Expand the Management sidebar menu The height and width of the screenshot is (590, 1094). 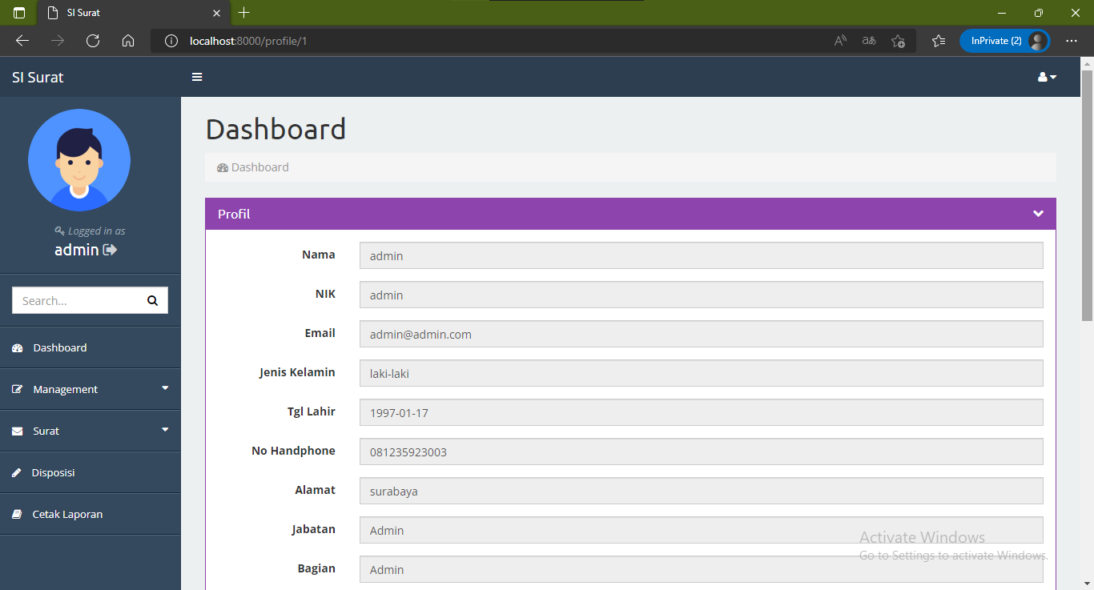pos(64,389)
